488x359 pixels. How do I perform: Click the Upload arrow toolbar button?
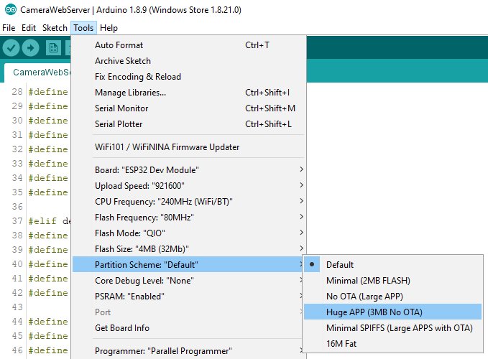(x=30, y=48)
